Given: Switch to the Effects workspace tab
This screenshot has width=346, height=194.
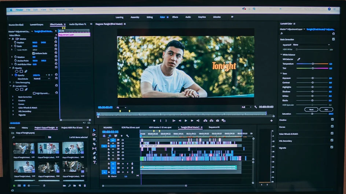Looking at the screenshot, I should click(175, 17).
